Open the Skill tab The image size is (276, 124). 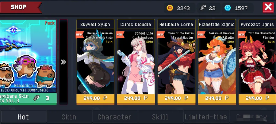tap(160, 117)
